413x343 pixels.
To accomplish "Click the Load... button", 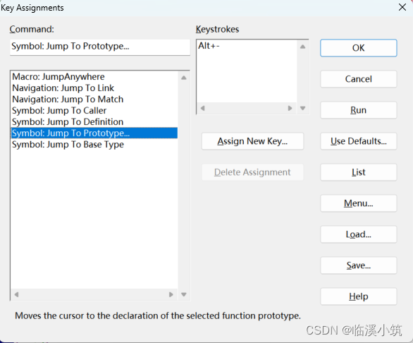I will (358, 234).
